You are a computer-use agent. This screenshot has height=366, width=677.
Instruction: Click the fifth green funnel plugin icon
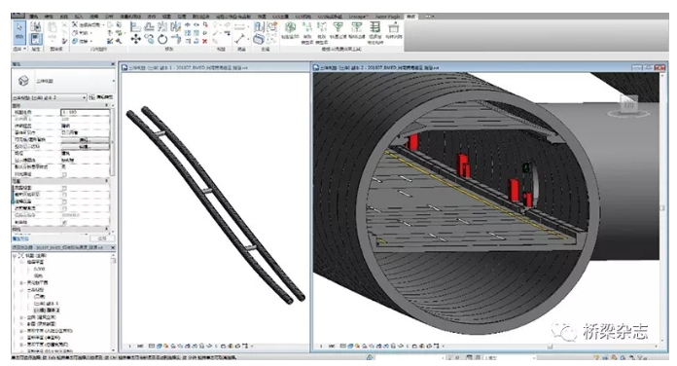click(x=356, y=28)
